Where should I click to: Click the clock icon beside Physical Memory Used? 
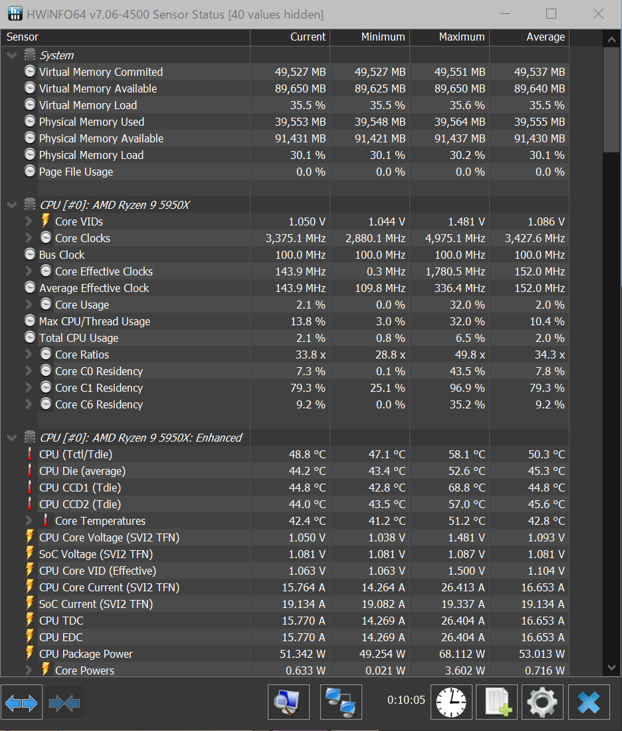point(30,121)
